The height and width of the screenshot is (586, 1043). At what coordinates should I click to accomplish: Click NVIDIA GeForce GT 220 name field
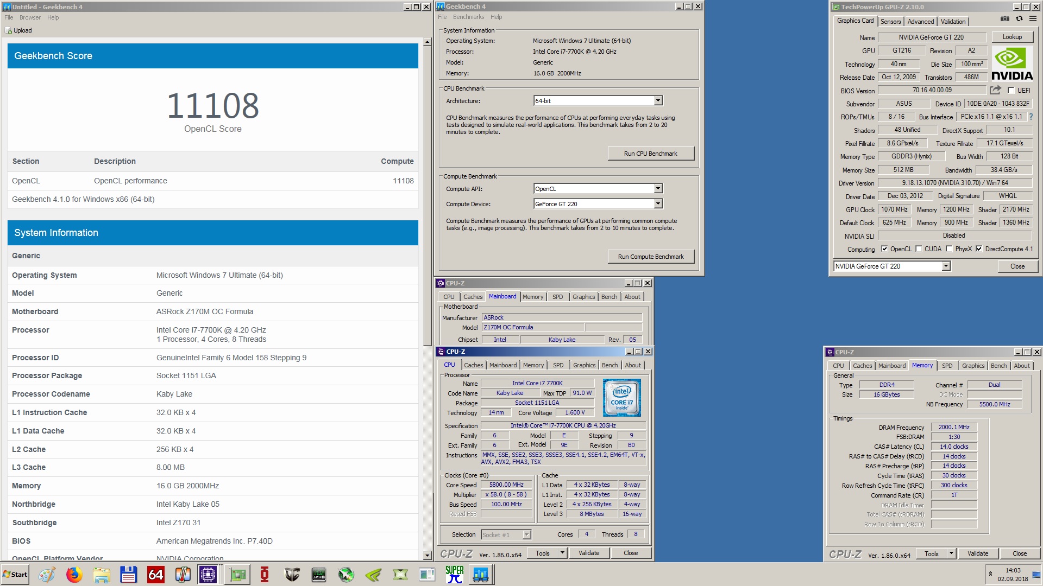(931, 37)
